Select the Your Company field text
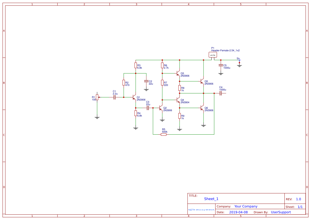The height and width of the screenshot is (220, 311). coord(246,206)
